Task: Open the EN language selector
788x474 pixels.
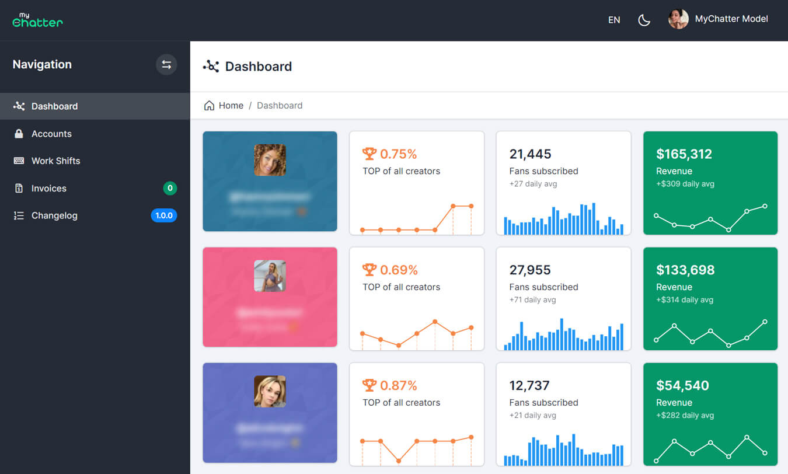Action: [614, 20]
